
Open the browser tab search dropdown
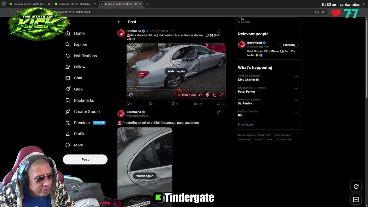coord(3,4)
